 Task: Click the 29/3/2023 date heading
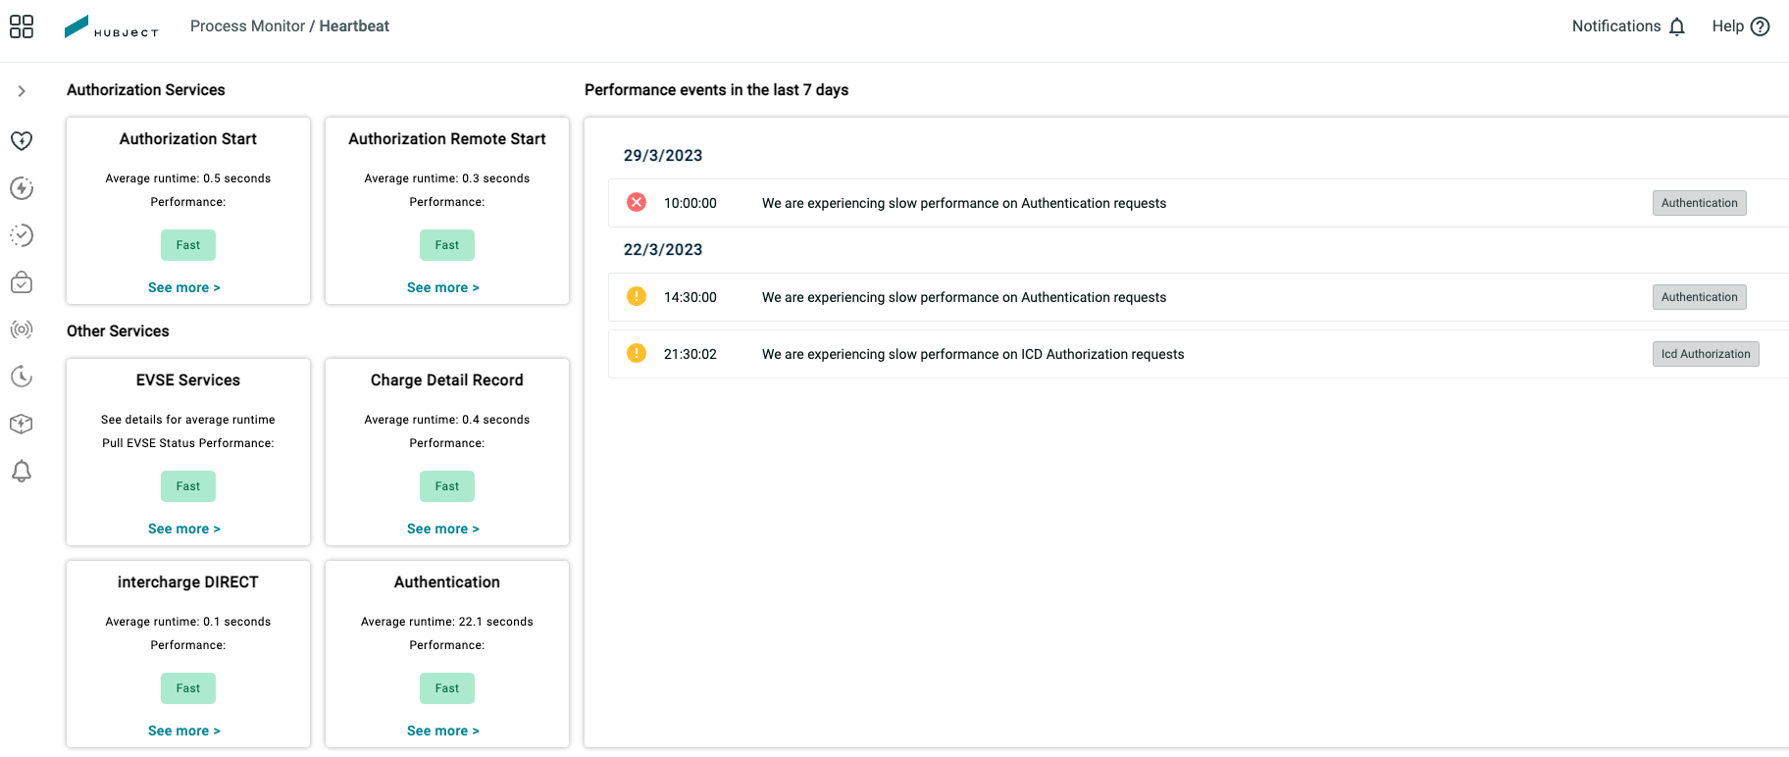tap(663, 156)
